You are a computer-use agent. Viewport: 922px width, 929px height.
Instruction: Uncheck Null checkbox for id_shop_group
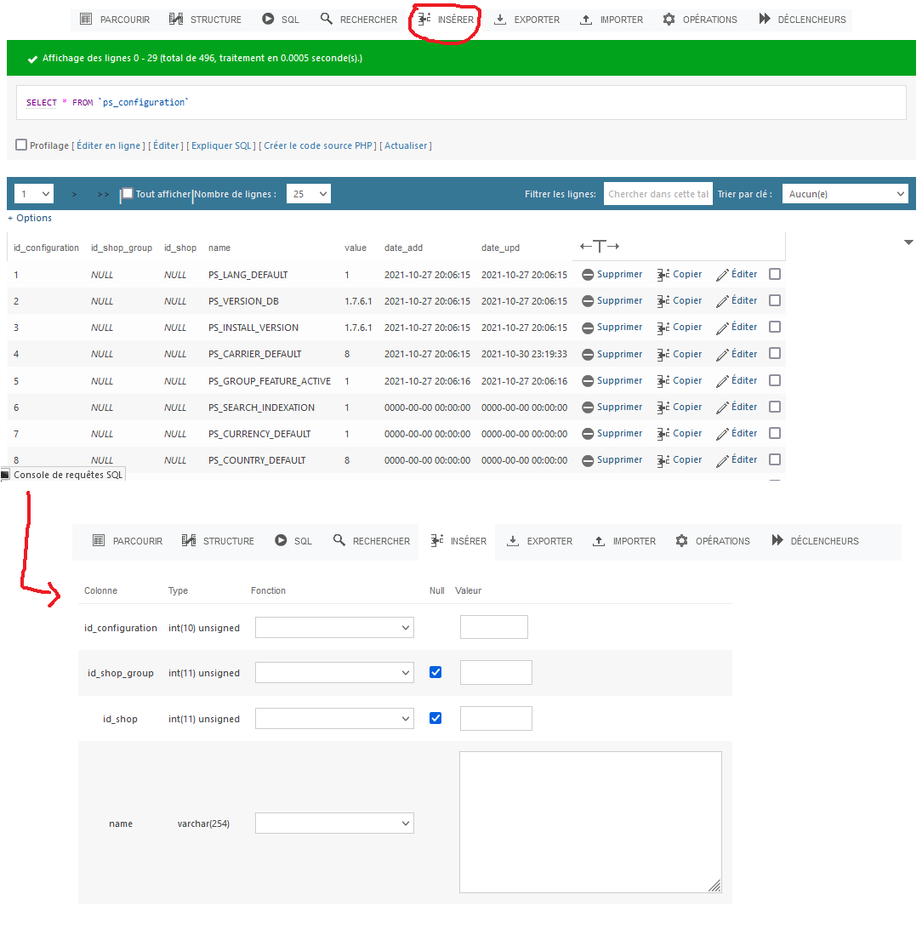point(435,672)
